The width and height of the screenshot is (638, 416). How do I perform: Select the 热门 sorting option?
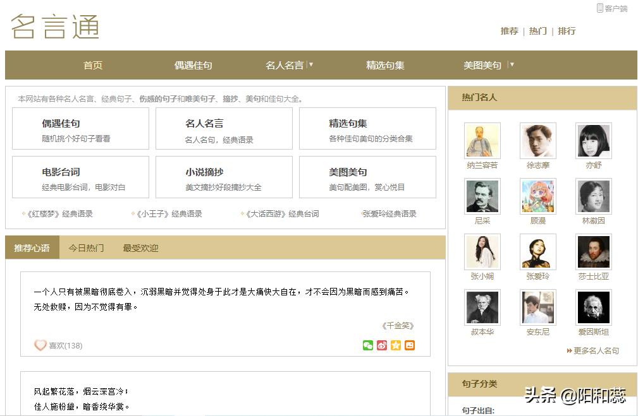click(537, 31)
